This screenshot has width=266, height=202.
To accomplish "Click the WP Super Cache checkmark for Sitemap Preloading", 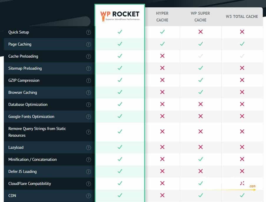I will point(200,68).
